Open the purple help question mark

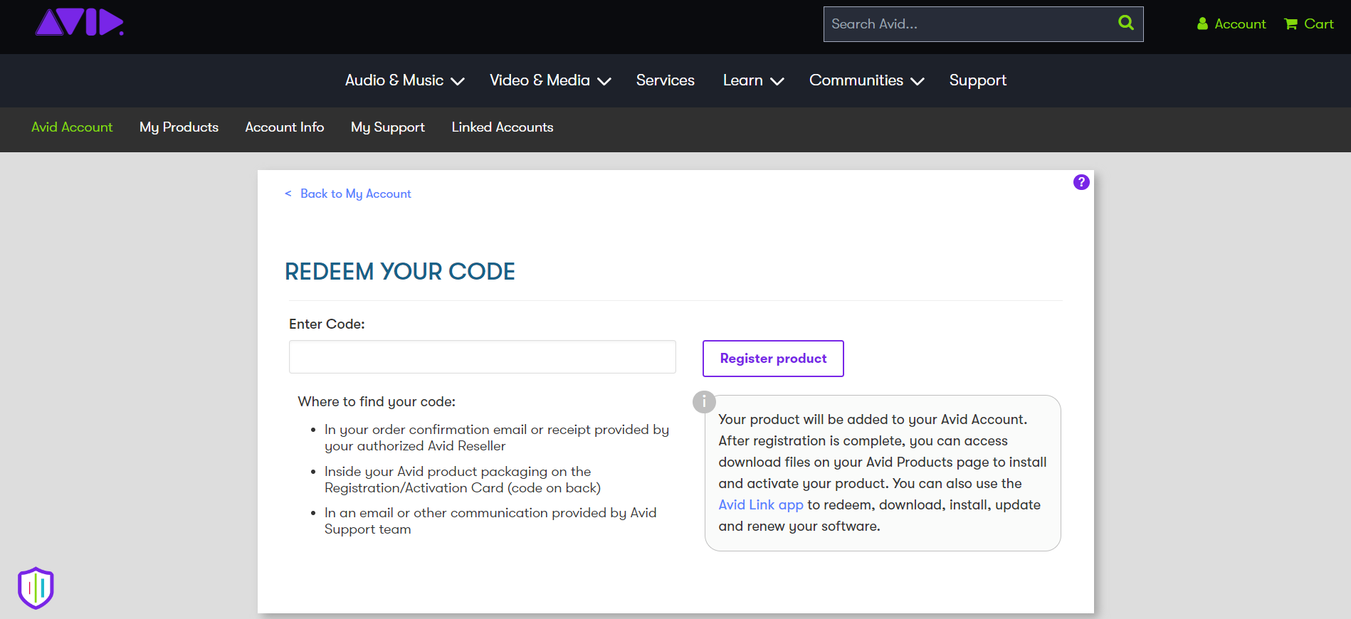(1081, 182)
